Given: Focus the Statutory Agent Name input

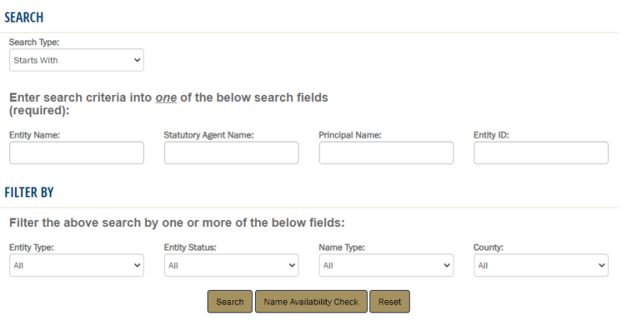Looking at the screenshot, I should click(x=231, y=153).
